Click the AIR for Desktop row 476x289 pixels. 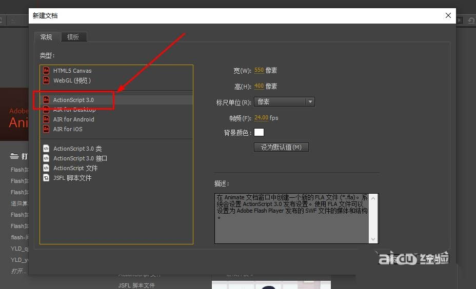tap(116, 110)
